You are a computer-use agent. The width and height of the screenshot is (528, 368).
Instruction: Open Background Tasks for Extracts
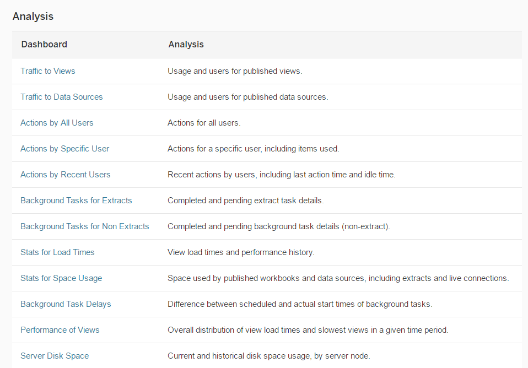coord(76,201)
